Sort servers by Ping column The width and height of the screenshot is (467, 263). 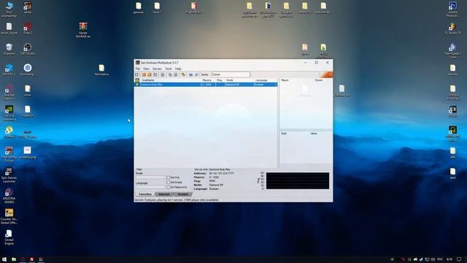pyautogui.click(x=220, y=80)
